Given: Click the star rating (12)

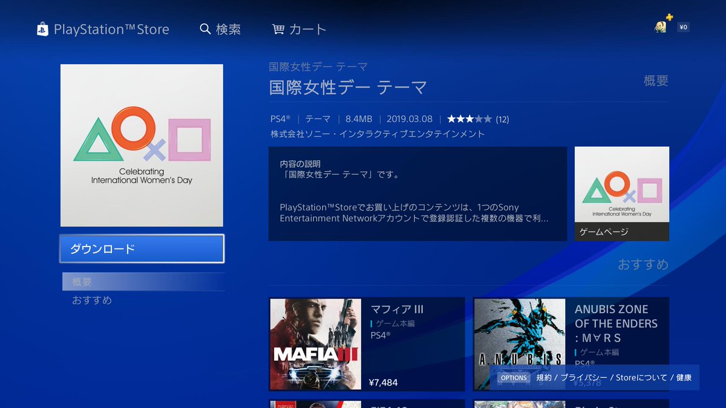Looking at the screenshot, I should (x=478, y=119).
